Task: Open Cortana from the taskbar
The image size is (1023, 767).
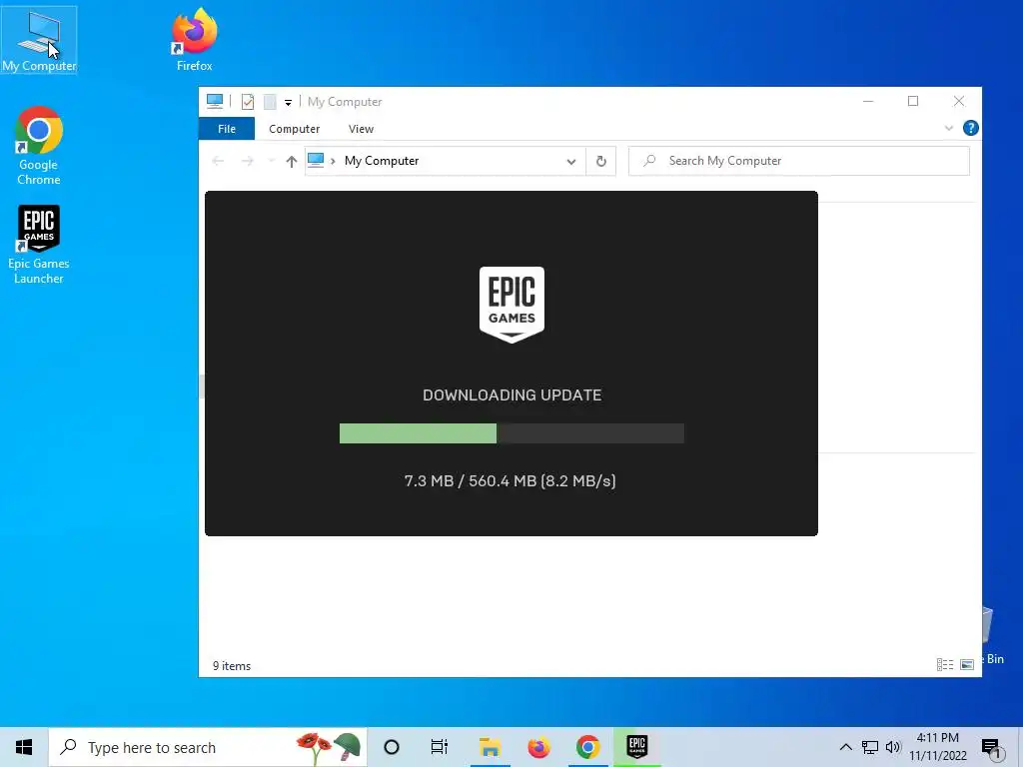Action: [392, 747]
